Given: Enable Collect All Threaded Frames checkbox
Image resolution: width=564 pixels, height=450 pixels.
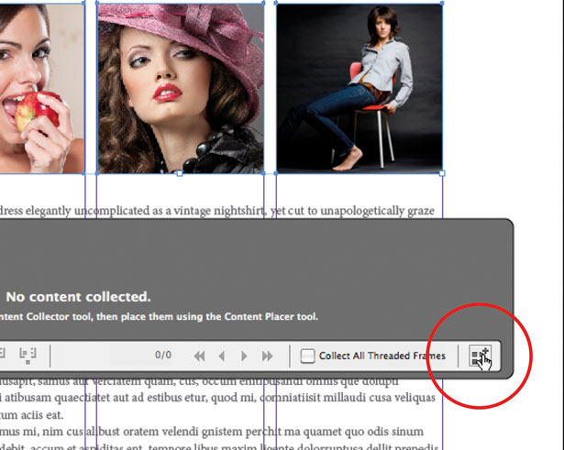Looking at the screenshot, I should (x=307, y=356).
